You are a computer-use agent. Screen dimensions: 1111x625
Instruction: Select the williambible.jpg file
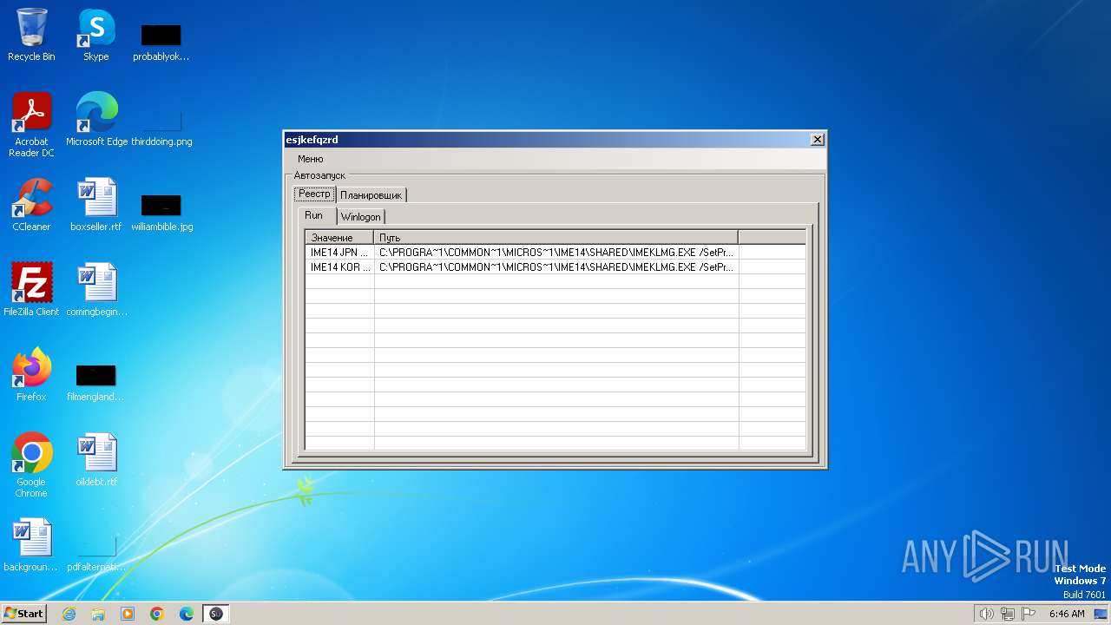[161, 212]
